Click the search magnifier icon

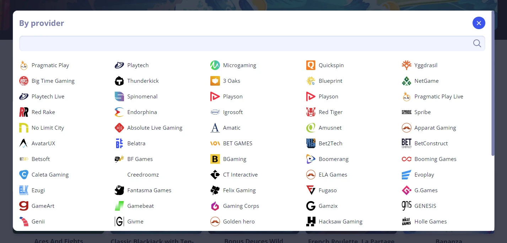(477, 43)
